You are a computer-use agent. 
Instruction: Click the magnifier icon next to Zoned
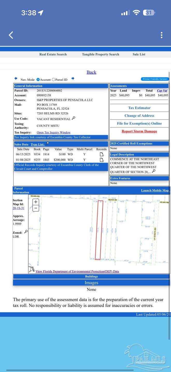coord(26,232)
